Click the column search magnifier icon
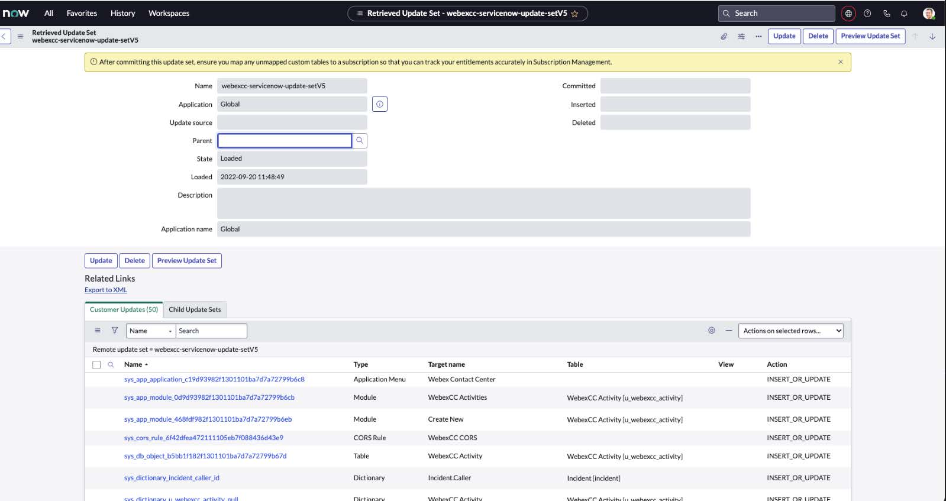 click(x=111, y=365)
